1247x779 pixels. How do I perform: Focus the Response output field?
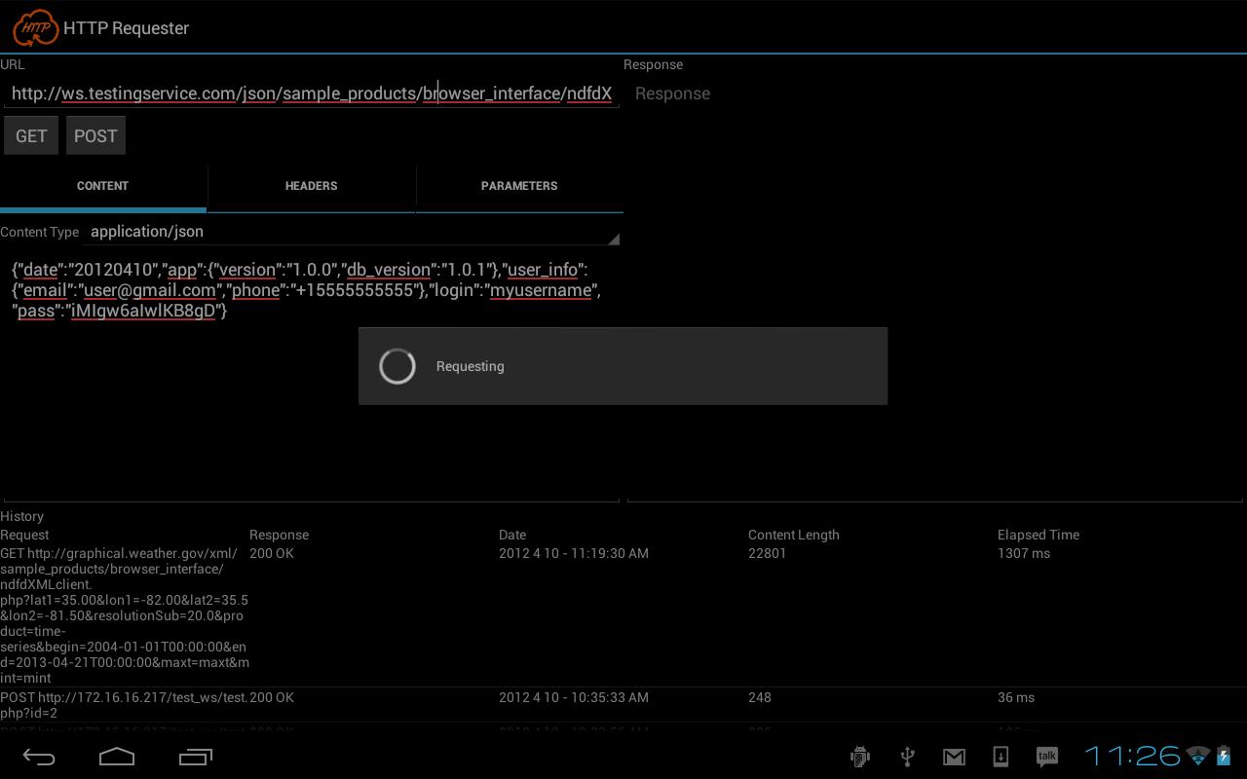pyautogui.click(x=935, y=290)
